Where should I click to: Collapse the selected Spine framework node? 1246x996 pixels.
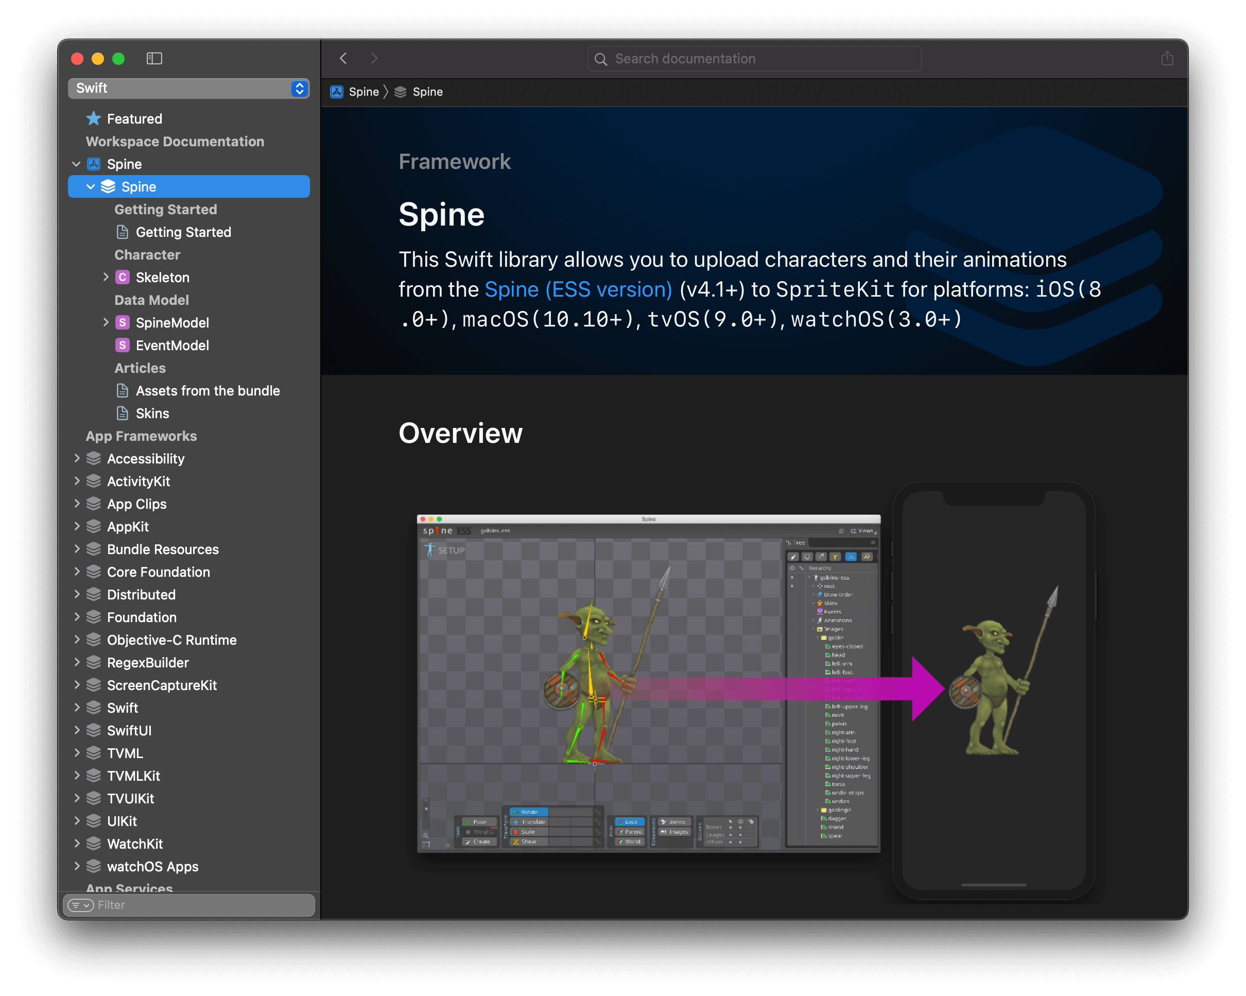[90, 187]
